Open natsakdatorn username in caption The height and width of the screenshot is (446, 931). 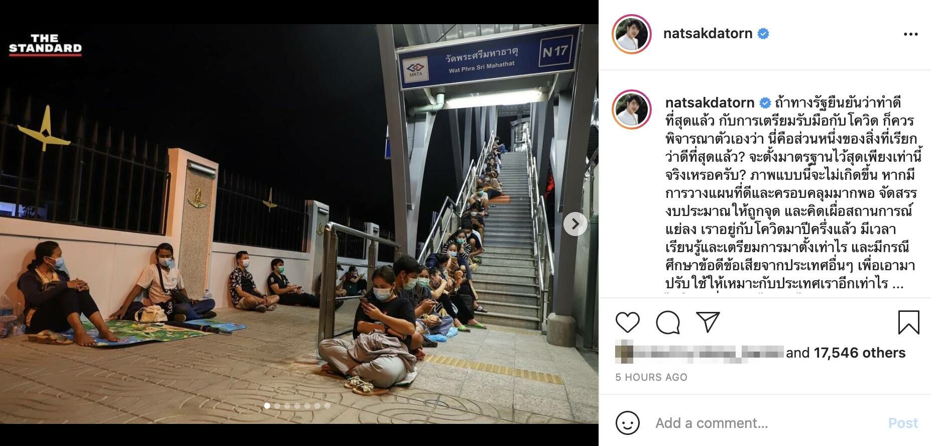[710, 102]
